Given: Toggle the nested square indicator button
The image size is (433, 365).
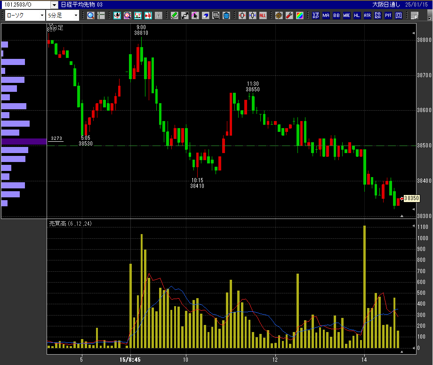Looking at the screenshot, I should (x=399, y=16).
